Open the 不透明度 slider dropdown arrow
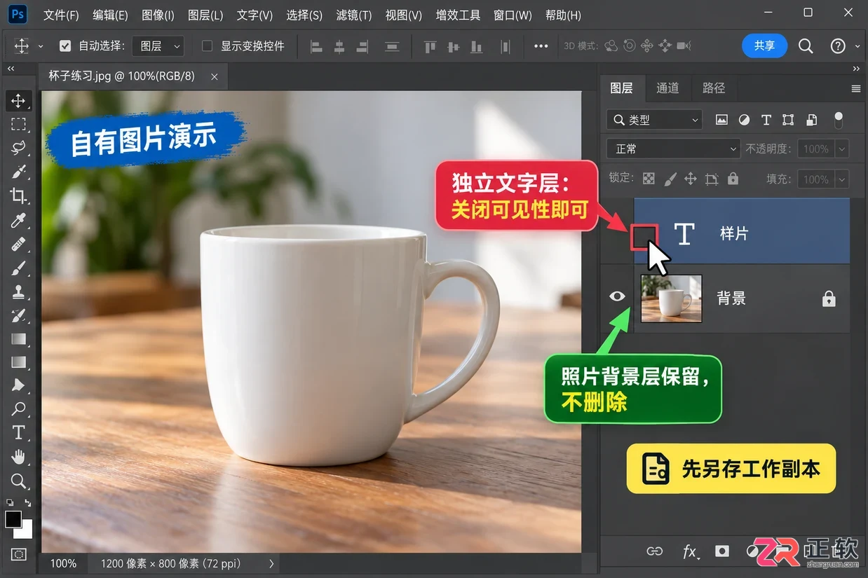Viewport: 868px width, 578px height. pos(841,149)
